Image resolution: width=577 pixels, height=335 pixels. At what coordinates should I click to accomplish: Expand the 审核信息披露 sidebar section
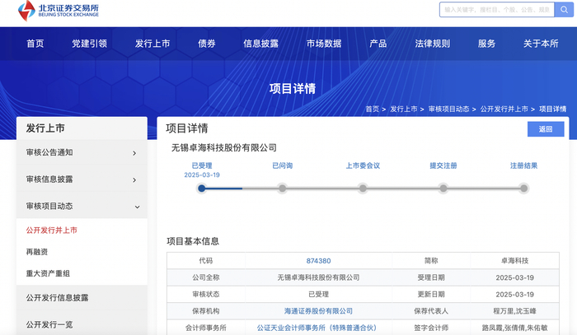click(x=81, y=179)
